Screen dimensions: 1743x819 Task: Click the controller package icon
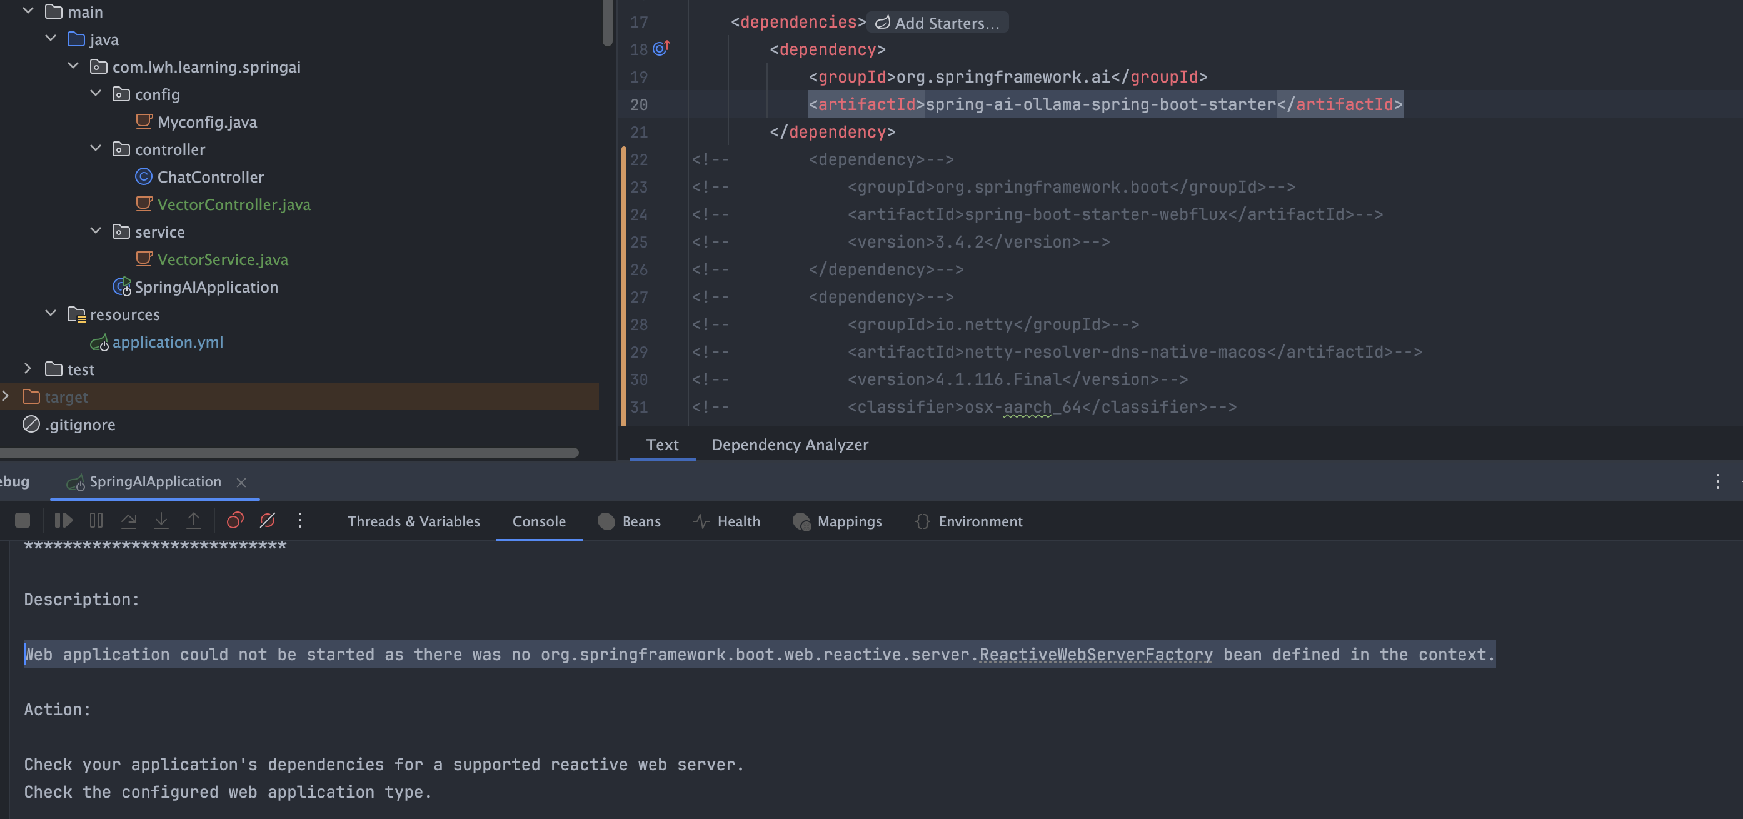(x=121, y=149)
